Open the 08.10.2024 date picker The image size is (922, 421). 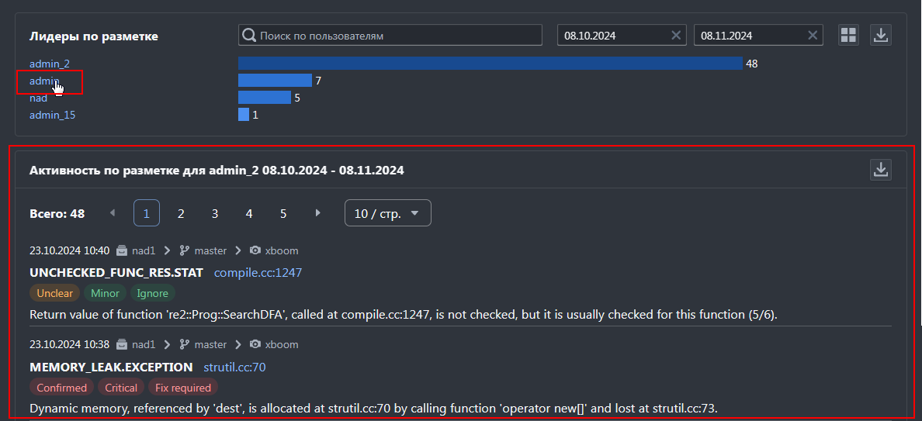point(614,35)
